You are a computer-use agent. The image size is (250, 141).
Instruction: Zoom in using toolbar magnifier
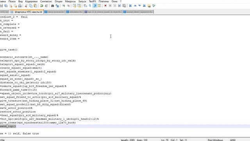pyautogui.click(x=63, y=6)
